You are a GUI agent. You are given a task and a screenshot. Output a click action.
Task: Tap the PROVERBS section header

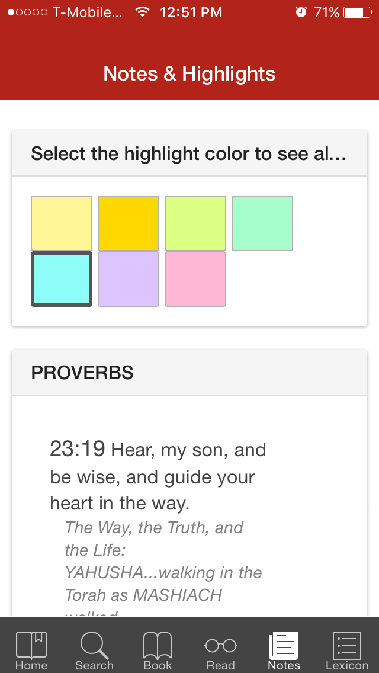(x=189, y=373)
